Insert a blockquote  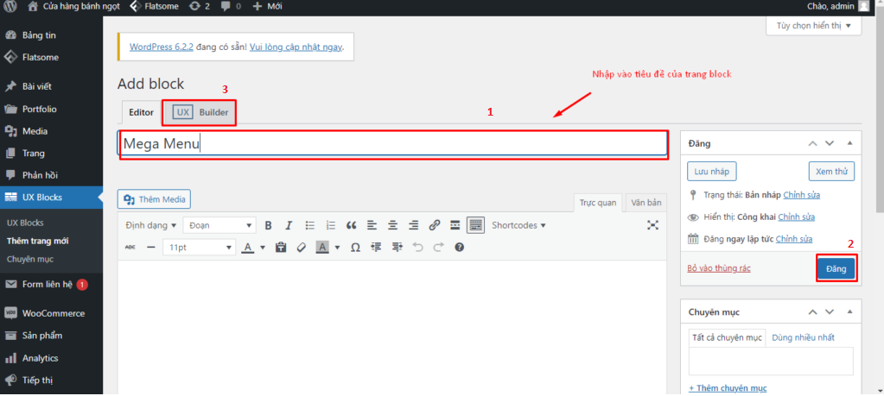[351, 225]
